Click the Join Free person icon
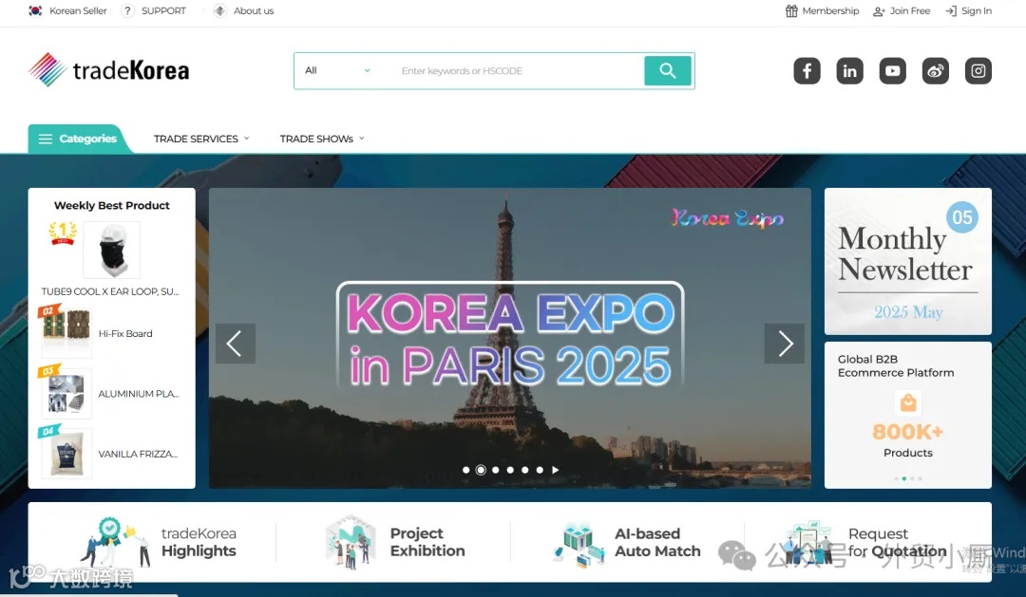1026x597 pixels. (879, 11)
